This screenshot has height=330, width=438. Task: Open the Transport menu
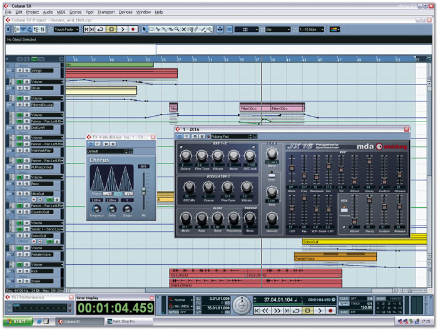(106, 13)
